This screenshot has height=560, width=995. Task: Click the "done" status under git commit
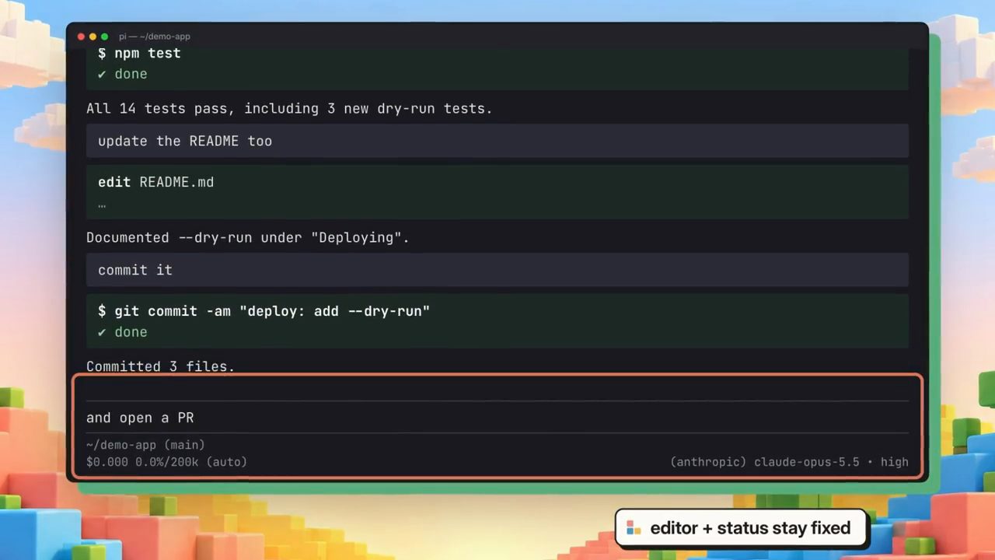click(x=123, y=332)
